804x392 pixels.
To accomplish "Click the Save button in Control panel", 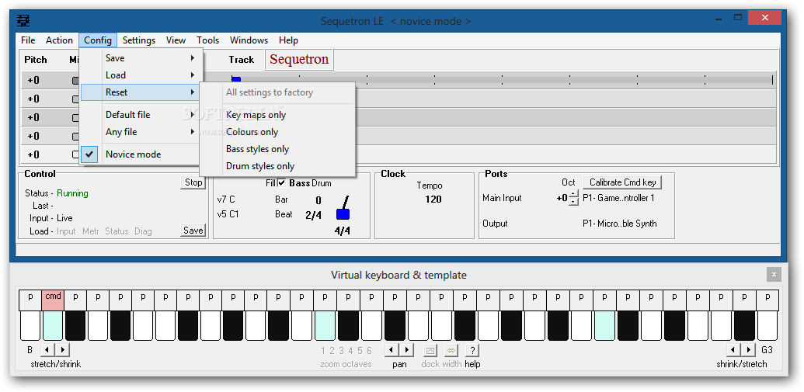I will pyautogui.click(x=193, y=231).
